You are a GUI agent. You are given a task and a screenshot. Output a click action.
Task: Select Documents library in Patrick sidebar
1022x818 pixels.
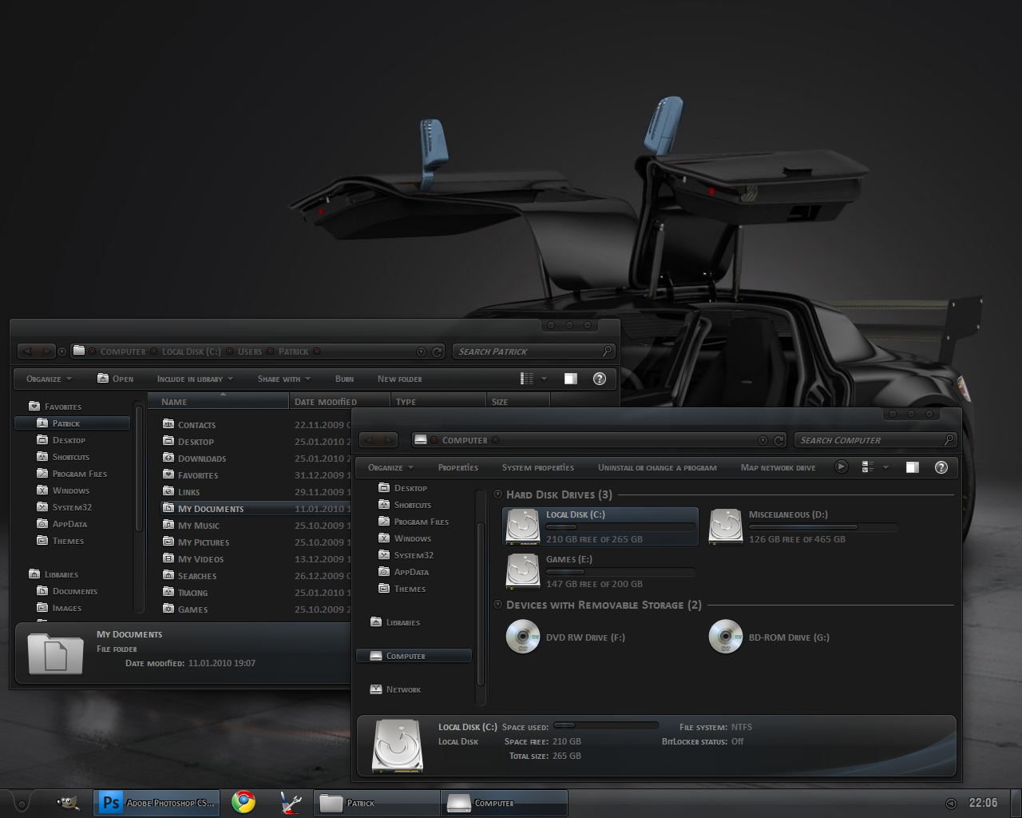75,591
